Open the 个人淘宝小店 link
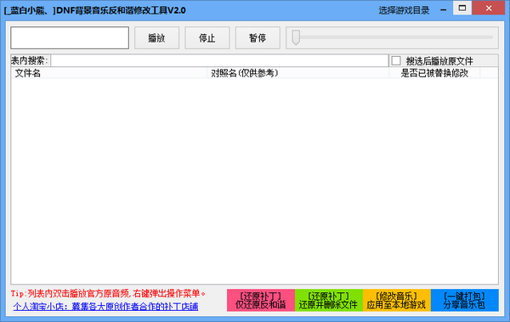This screenshot has width=510, height=322. point(105,307)
